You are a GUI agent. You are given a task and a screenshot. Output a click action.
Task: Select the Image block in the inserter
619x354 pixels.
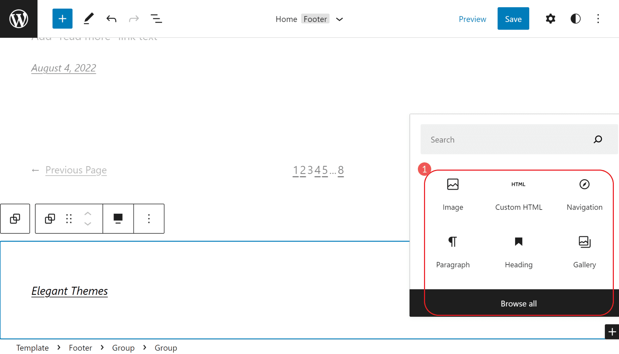click(453, 194)
